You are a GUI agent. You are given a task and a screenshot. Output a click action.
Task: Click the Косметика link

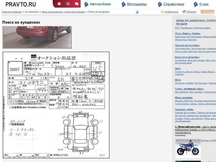(181, 60)
